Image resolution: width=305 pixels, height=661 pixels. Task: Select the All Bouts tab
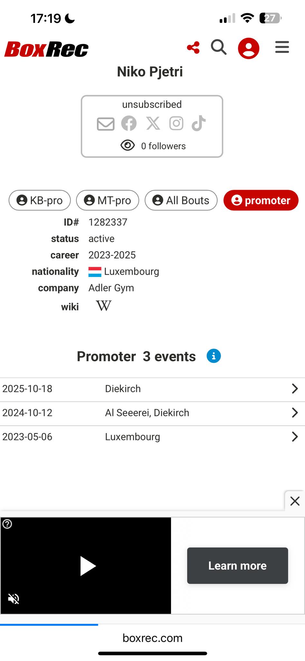(181, 200)
